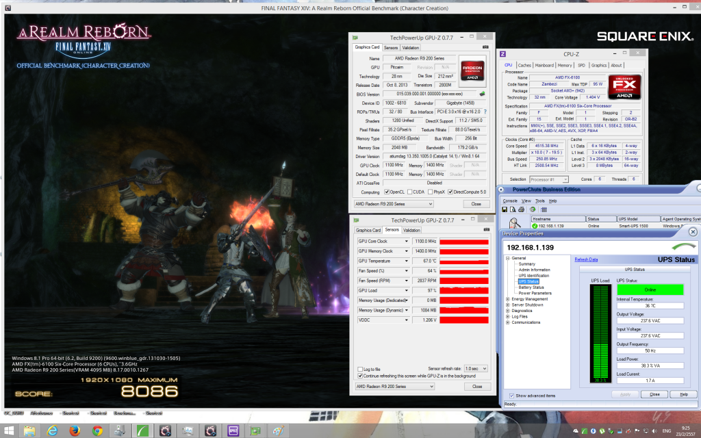Toggle the OpenCL checkbox in GPU-Z
The height and width of the screenshot is (438, 701).
click(387, 192)
